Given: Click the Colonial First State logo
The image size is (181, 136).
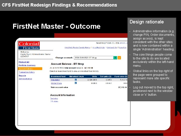Looking at the screenshot, I should pos(29,45).
